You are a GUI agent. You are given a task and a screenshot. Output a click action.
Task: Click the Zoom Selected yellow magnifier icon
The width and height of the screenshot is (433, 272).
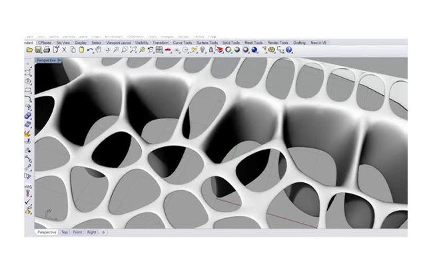coord(142,50)
